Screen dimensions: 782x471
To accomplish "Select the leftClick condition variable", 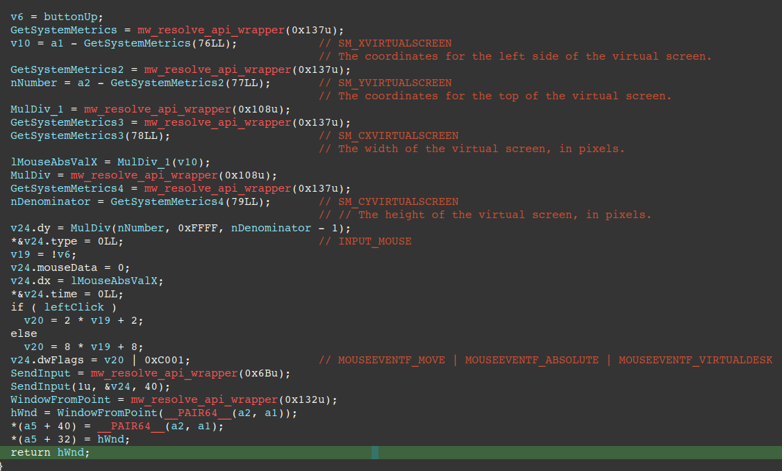I will (74, 307).
